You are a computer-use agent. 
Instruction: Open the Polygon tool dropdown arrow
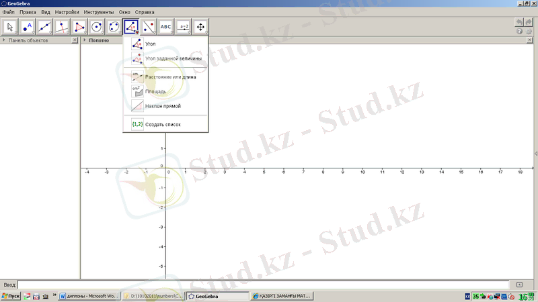[85, 32]
